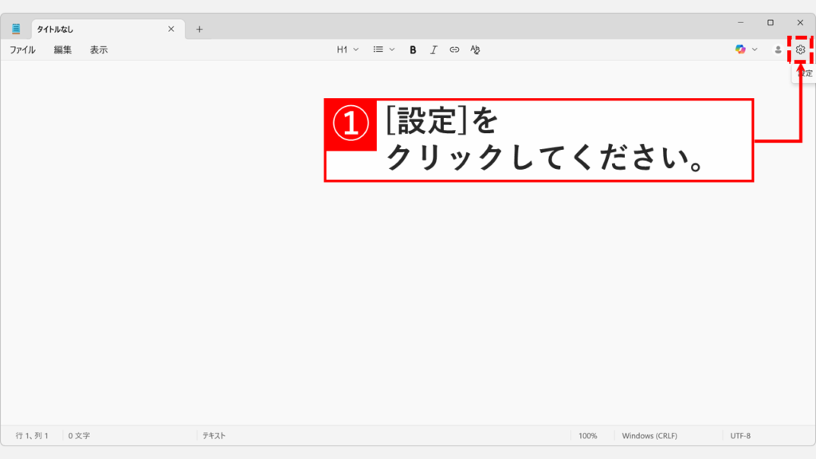Open a new tab with the plus button
816x459 pixels.
coord(199,28)
